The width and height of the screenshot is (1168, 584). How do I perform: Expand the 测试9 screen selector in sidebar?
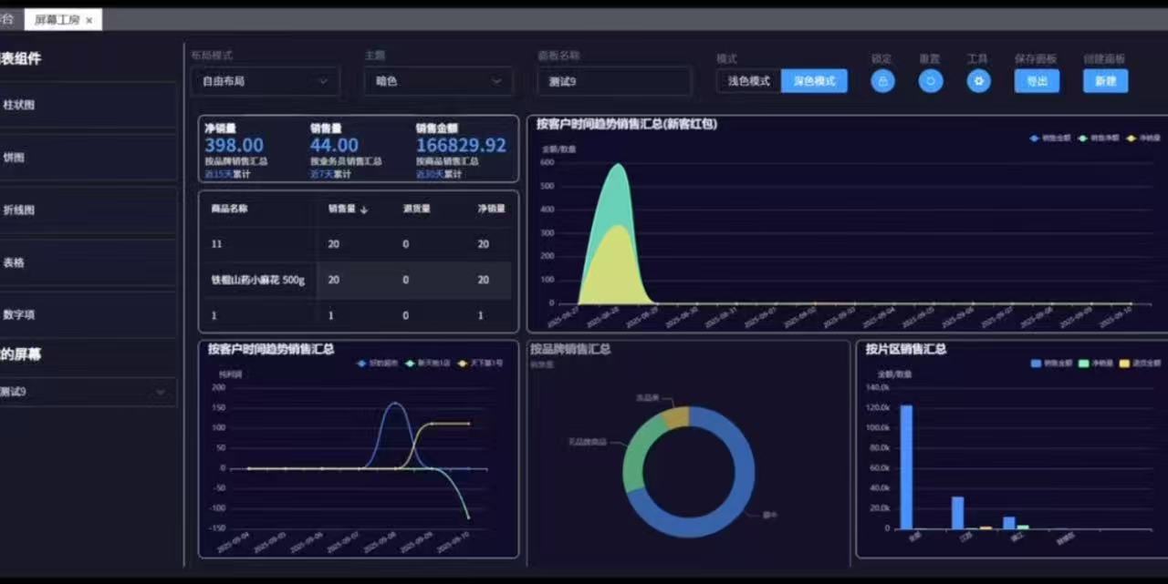click(x=87, y=392)
